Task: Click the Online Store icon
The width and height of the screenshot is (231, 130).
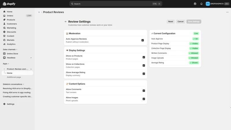Action: click(4, 53)
